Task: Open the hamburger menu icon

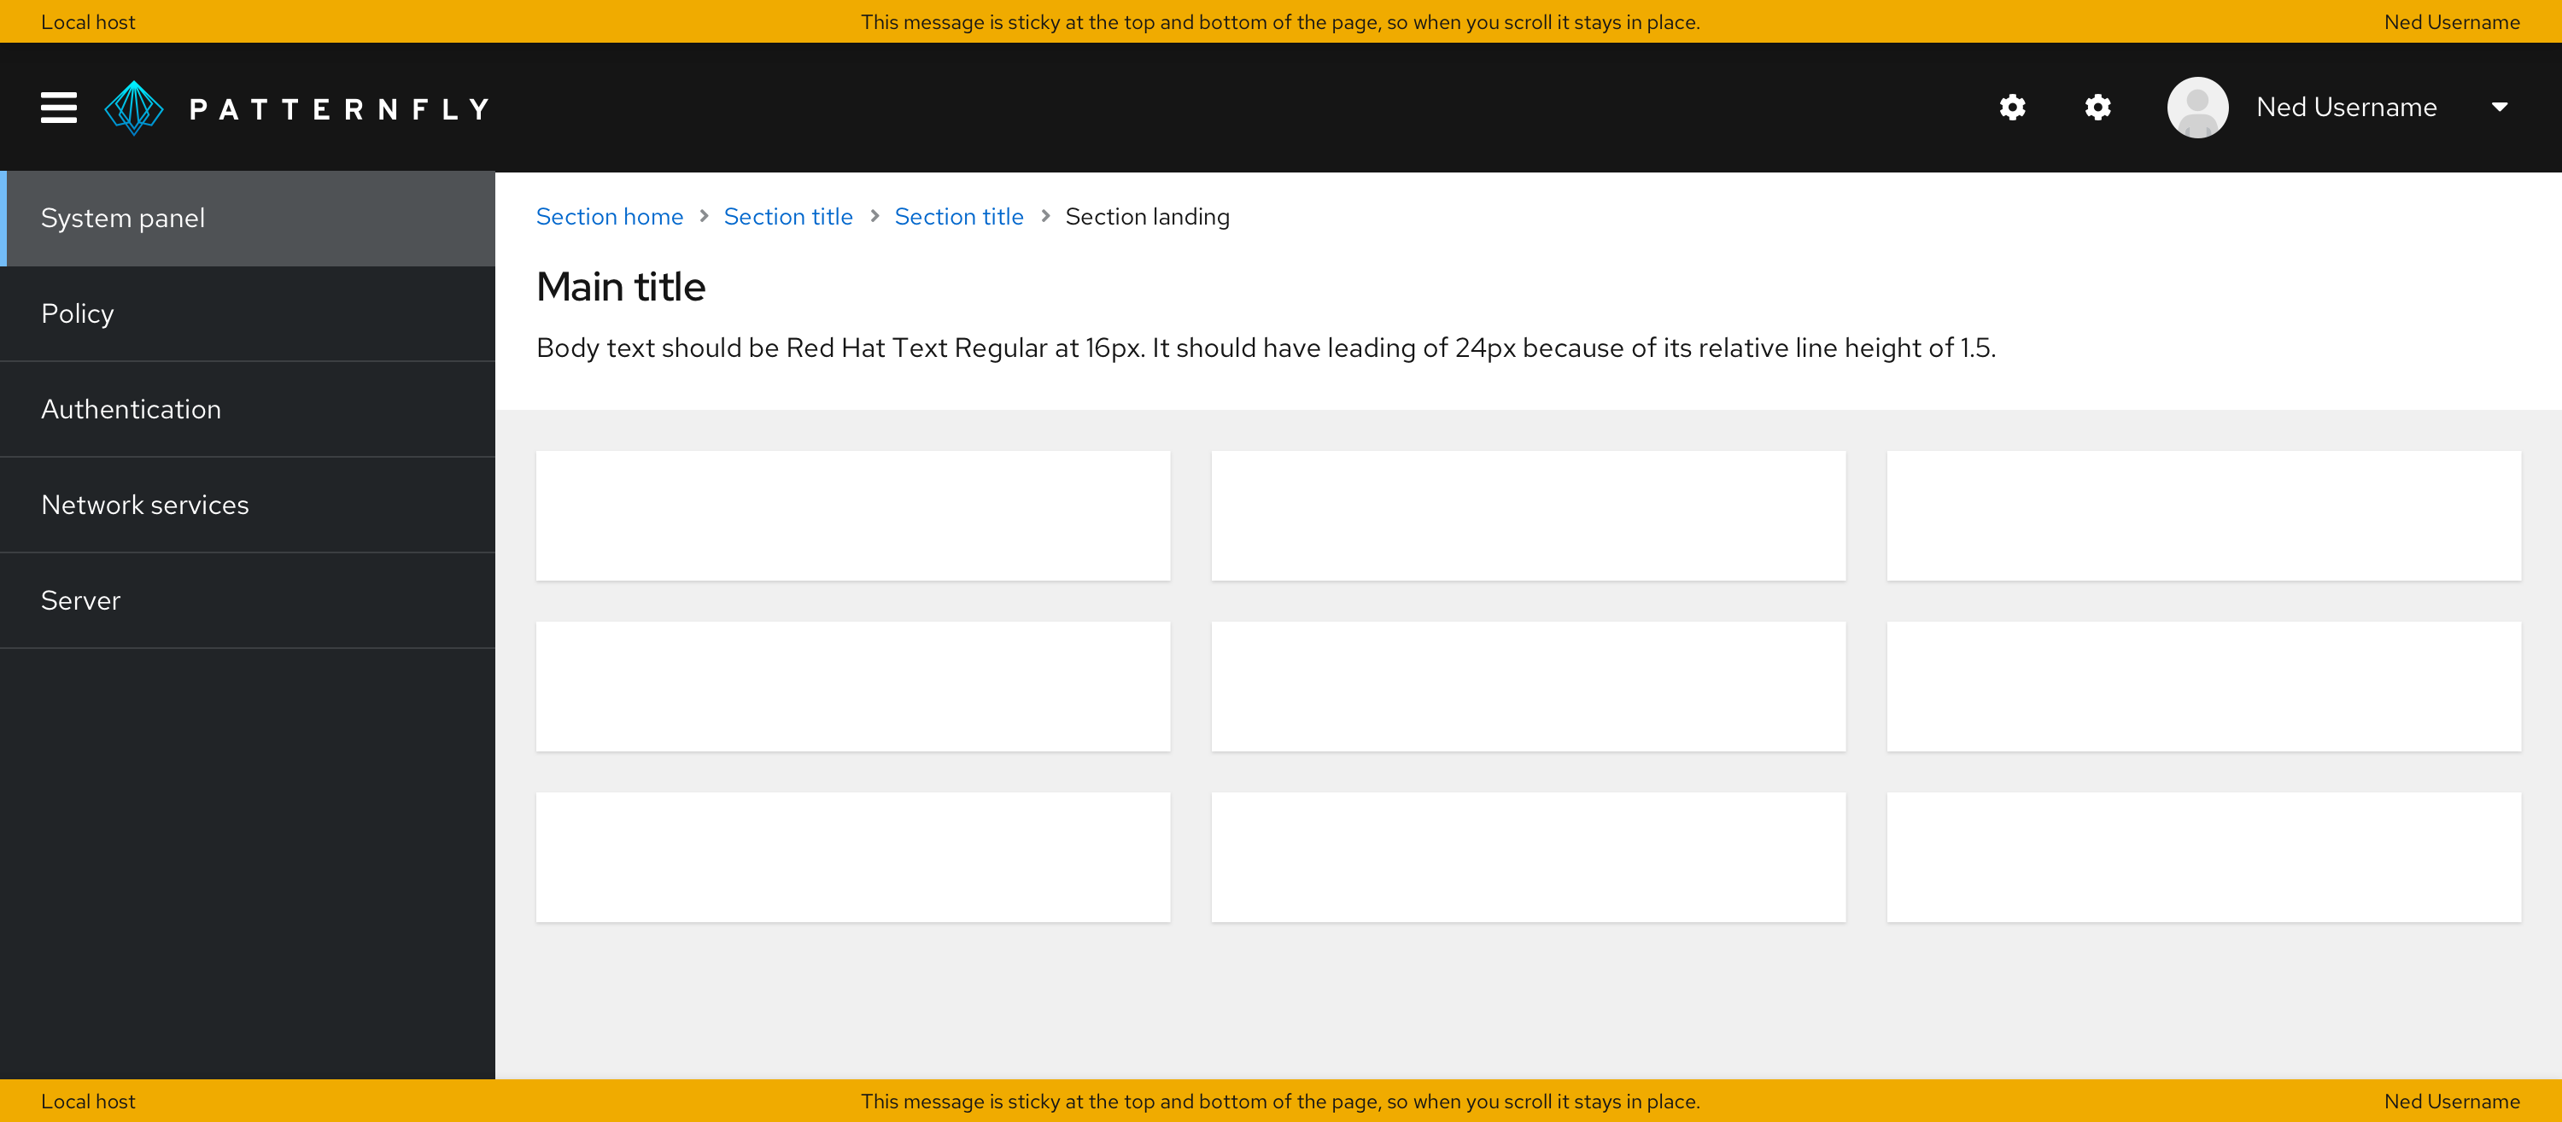Action: [59, 106]
